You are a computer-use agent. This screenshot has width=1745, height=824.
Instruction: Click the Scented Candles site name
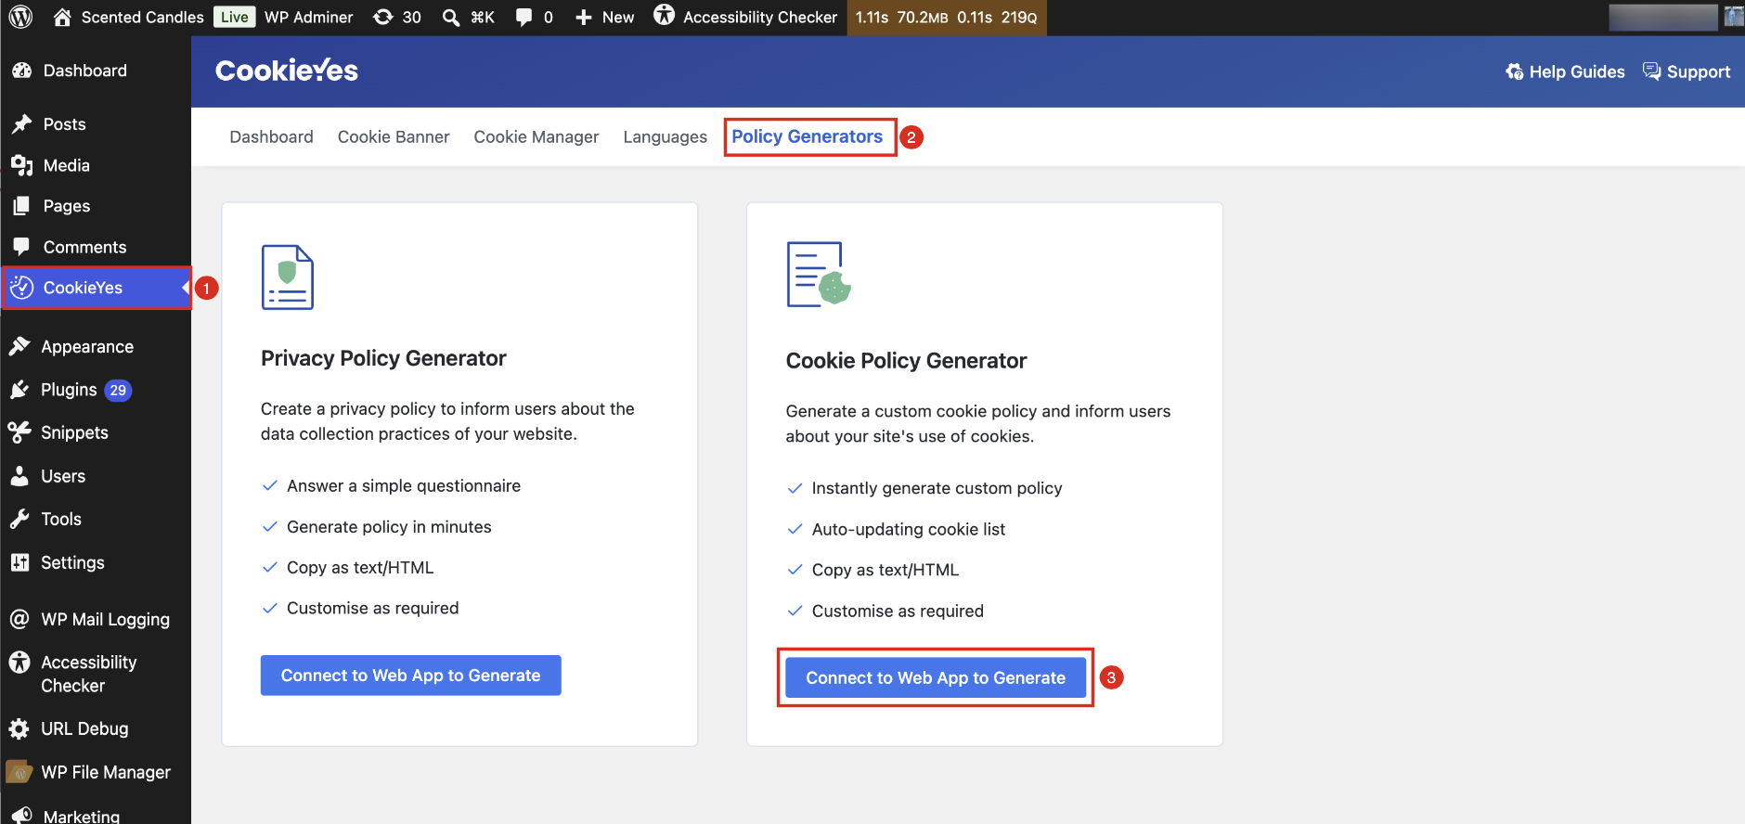coord(143,18)
